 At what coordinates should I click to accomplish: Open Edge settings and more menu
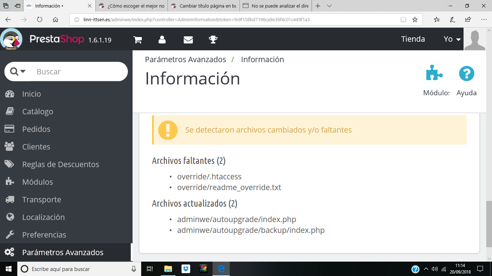pyautogui.click(x=484, y=20)
